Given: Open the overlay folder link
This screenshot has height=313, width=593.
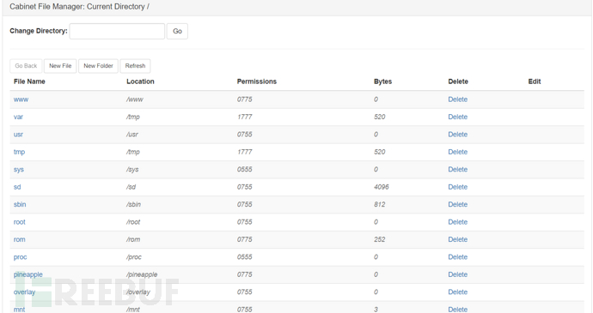Looking at the screenshot, I should click(24, 292).
